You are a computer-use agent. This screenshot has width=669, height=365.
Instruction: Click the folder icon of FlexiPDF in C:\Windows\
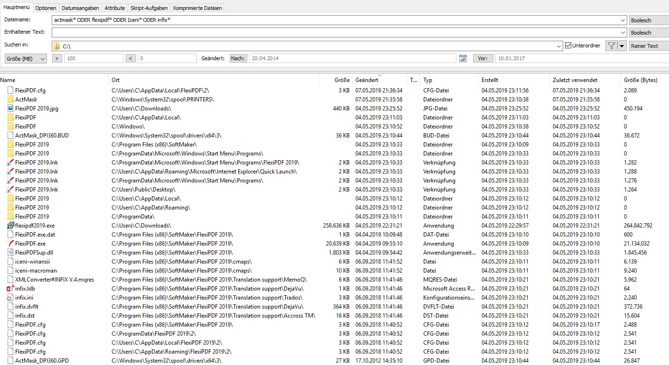10,127
